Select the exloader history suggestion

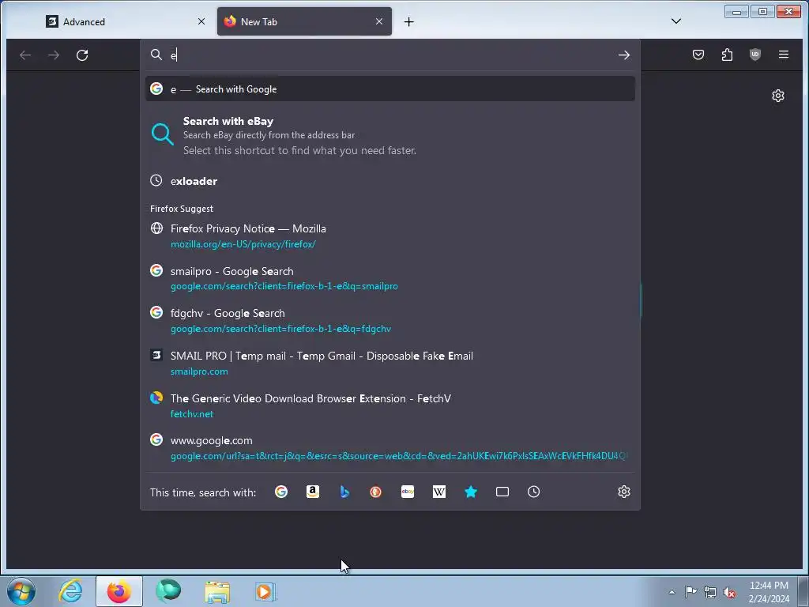(390, 181)
